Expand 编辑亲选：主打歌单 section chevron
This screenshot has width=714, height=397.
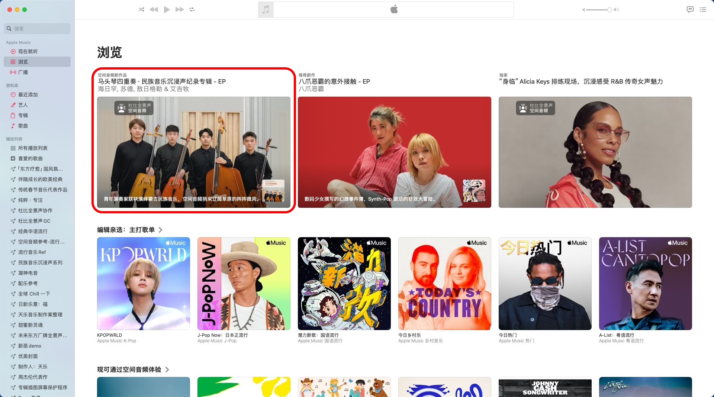(160, 230)
